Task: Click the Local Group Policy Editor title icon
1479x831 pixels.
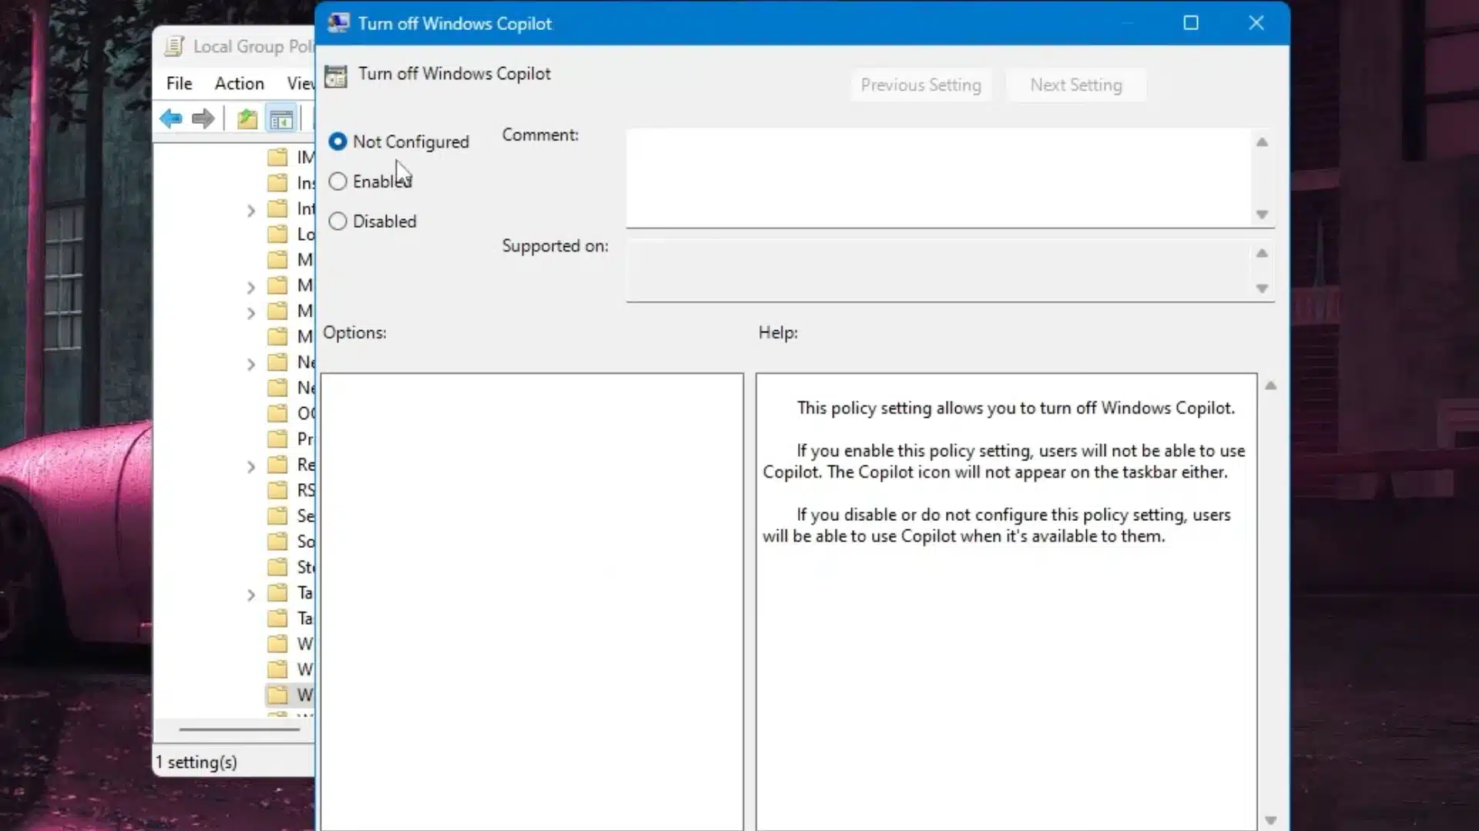Action: click(174, 46)
